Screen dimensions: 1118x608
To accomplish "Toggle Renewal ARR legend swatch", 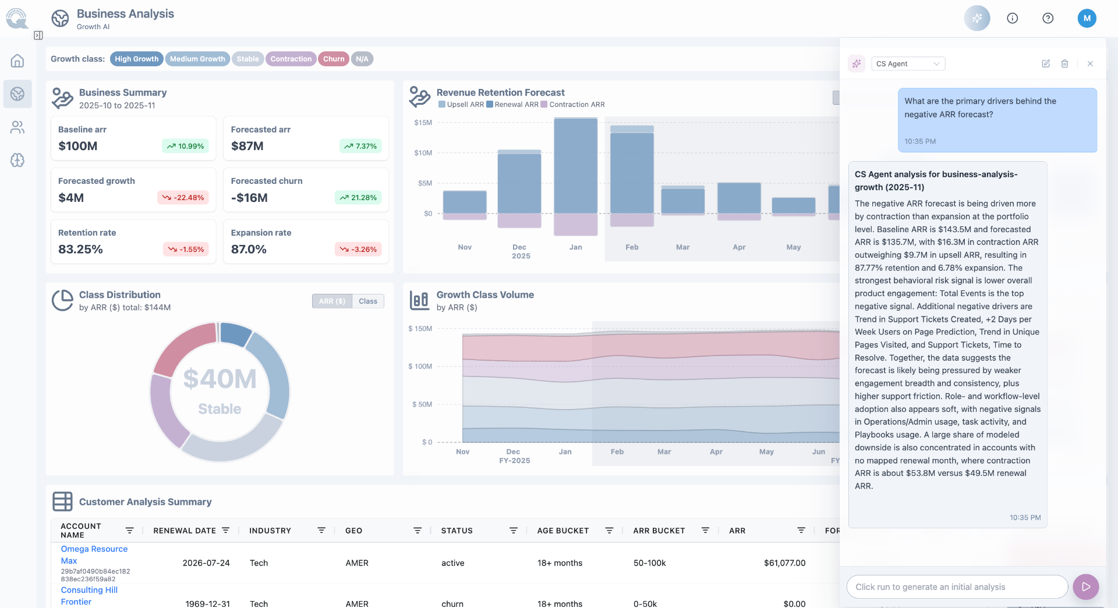I will click(x=490, y=105).
